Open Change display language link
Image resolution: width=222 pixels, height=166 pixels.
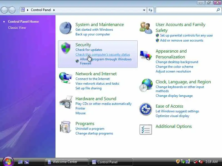tap(174, 96)
